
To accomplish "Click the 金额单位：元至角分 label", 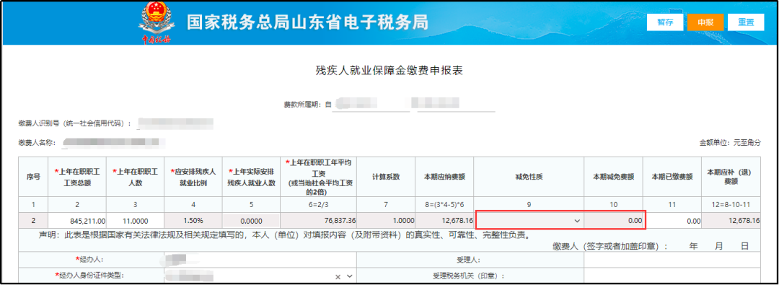I will point(730,143).
